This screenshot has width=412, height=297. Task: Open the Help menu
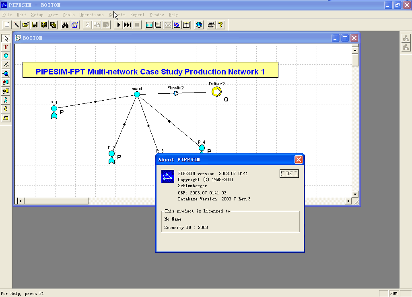pyautogui.click(x=173, y=15)
